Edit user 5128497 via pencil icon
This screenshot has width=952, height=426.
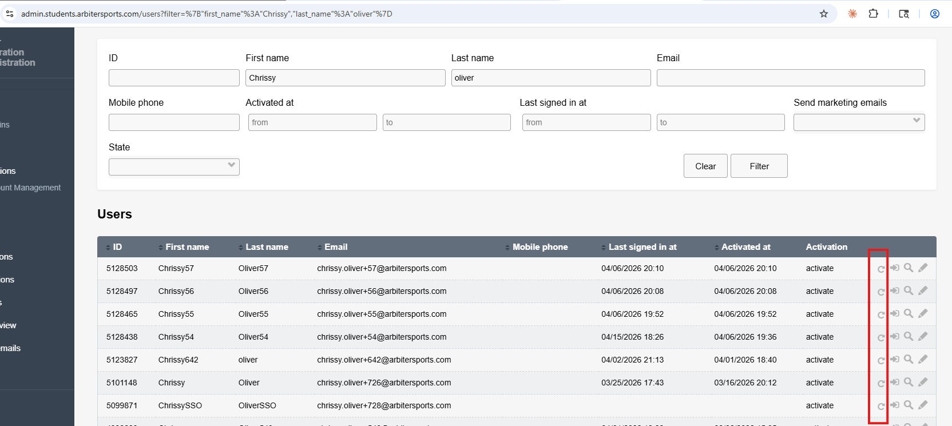pos(923,290)
